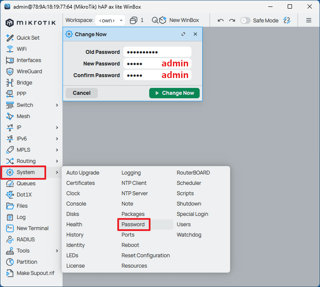
Task: Select Password in System submenu
Action: (133, 225)
